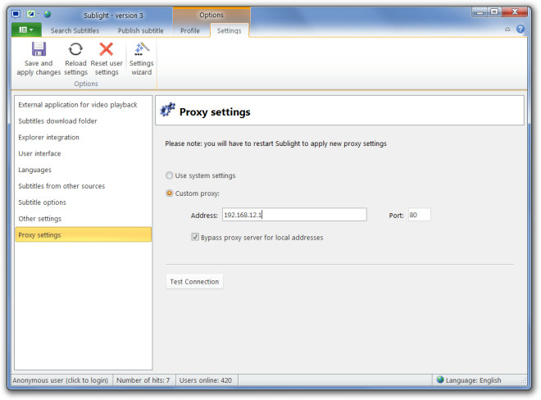The image size is (541, 400).
Task: Click the Port input field
Action: [419, 215]
